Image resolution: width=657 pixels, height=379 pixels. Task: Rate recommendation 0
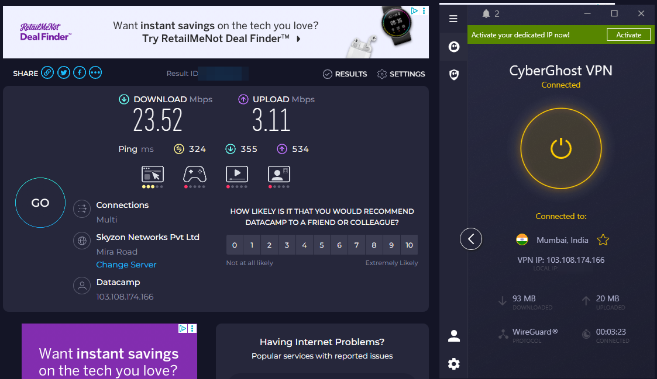pos(235,245)
